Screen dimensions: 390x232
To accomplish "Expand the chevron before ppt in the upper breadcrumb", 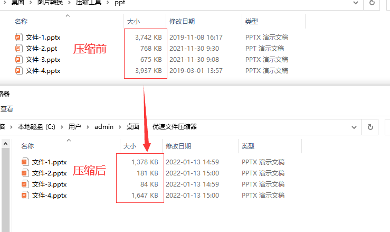I will (x=108, y=3).
